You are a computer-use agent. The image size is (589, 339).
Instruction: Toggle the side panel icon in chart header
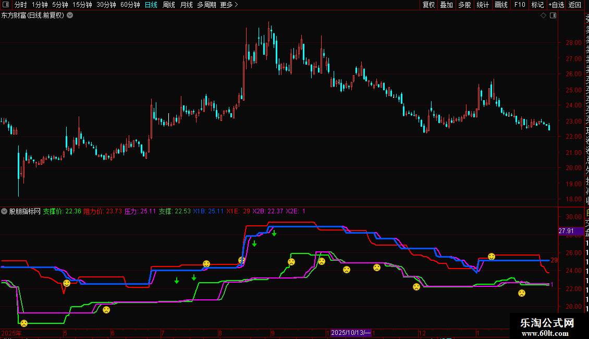click(553, 16)
